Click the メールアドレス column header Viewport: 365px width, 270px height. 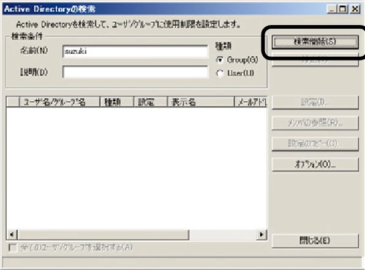click(x=251, y=102)
